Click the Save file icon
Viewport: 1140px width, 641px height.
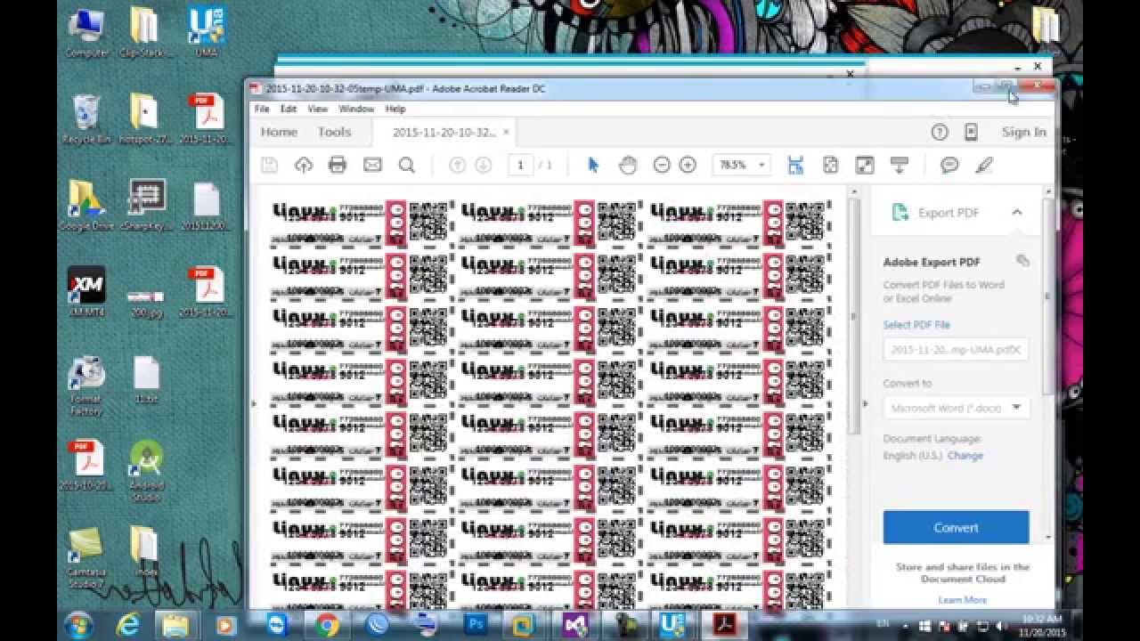269,165
